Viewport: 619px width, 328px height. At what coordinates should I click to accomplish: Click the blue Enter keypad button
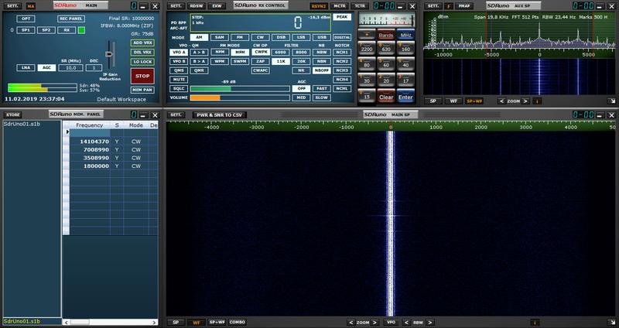(405, 96)
